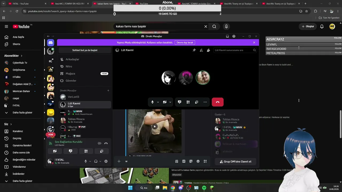Mute microphone in Discord user panel
This screenshot has width=342, height=192.
[86, 161]
